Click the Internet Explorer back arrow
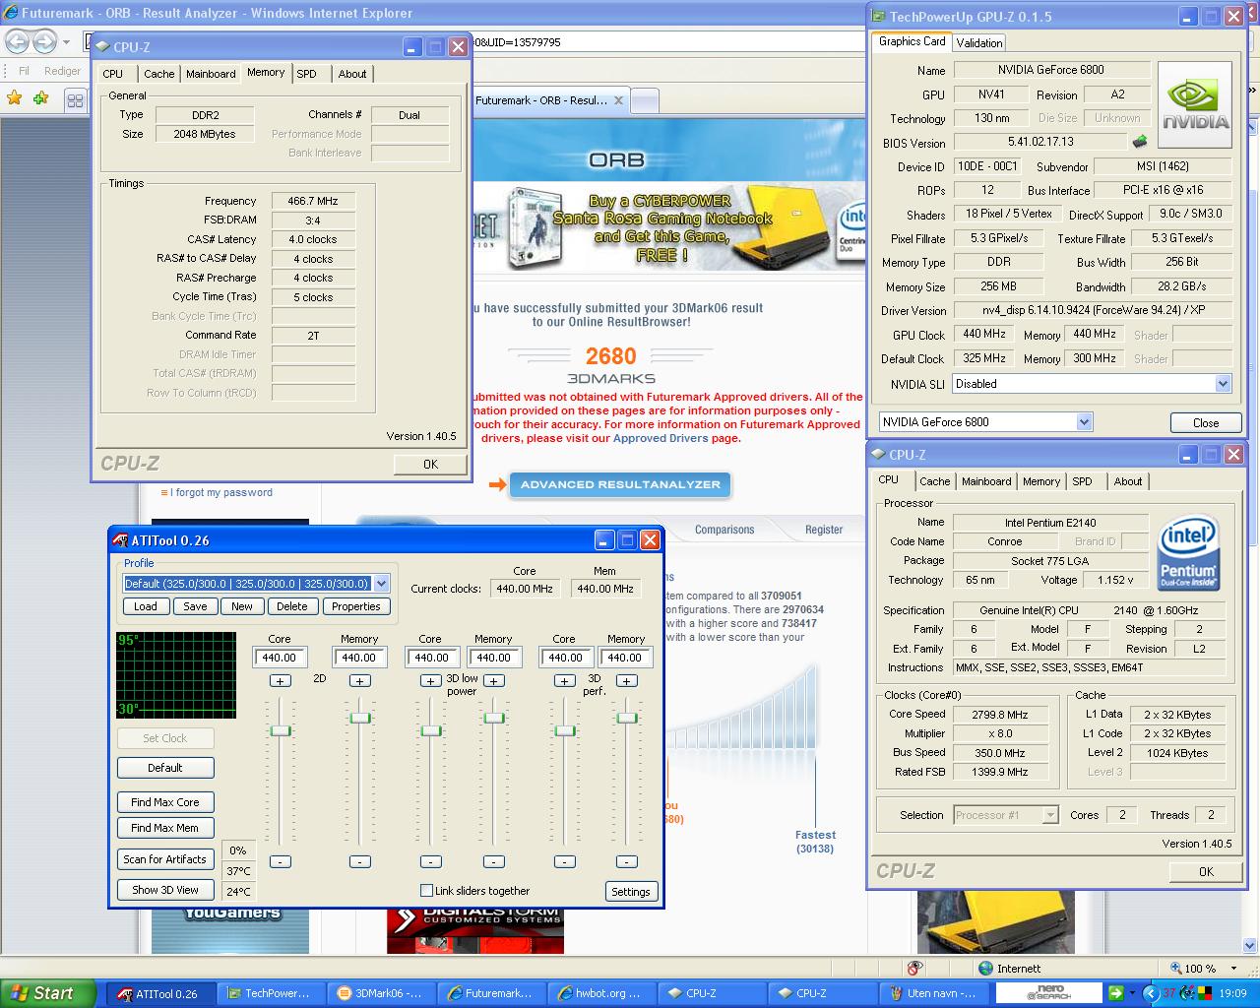The image size is (1260, 1008). tap(18, 42)
